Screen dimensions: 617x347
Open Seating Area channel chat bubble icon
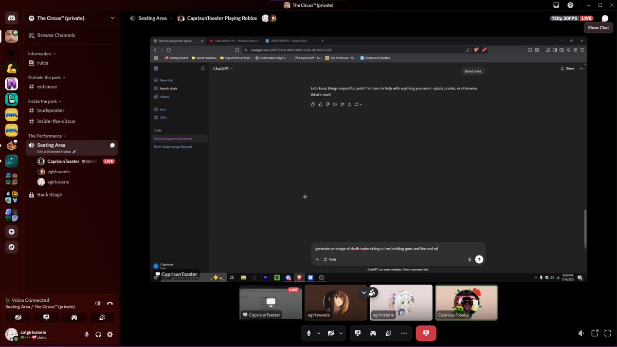112,145
